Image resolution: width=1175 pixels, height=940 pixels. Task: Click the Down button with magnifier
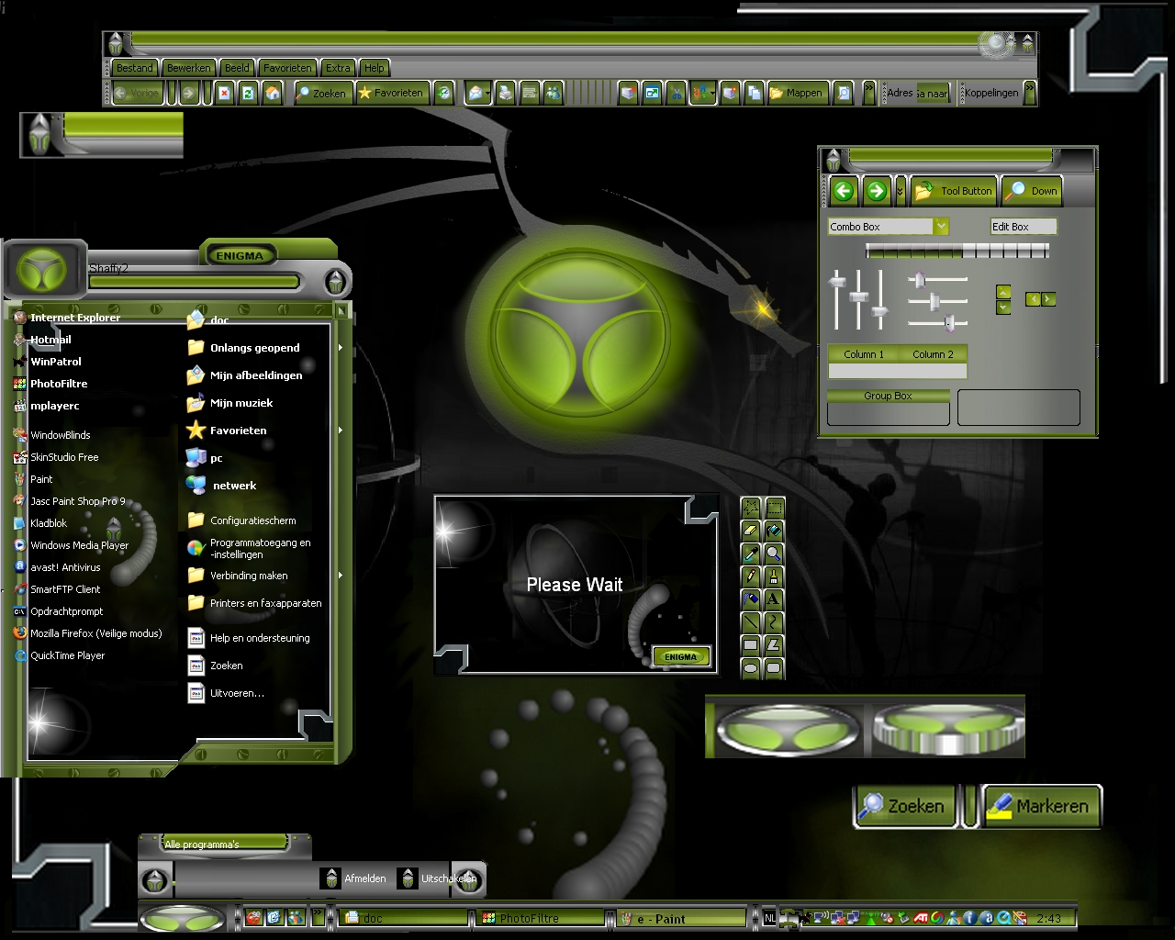[x=1032, y=191]
